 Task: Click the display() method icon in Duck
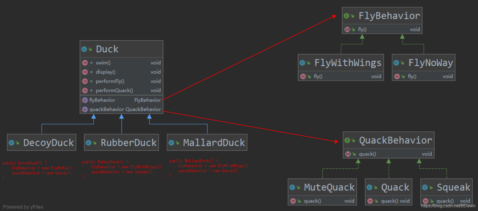tap(85, 72)
